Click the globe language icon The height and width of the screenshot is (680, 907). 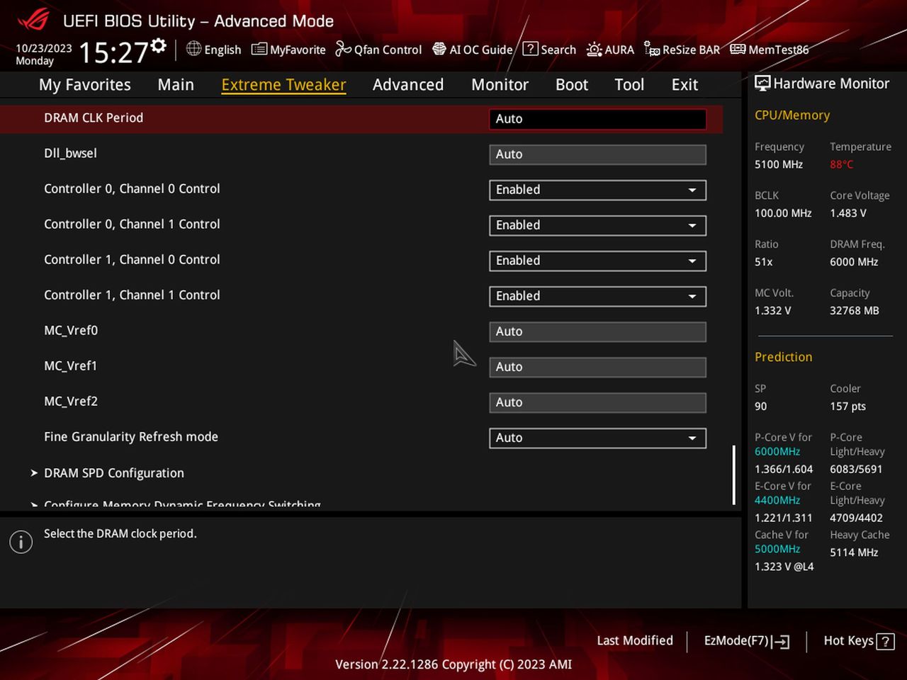click(193, 49)
